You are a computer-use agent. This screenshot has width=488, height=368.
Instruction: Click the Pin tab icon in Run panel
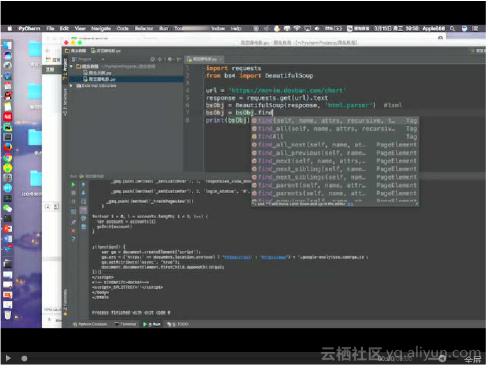coord(73,222)
